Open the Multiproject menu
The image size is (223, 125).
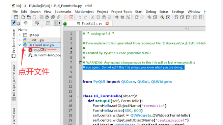point(84,12)
